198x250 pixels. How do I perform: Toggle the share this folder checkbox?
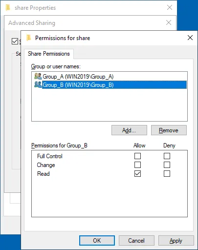click(15, 42)
